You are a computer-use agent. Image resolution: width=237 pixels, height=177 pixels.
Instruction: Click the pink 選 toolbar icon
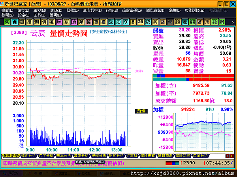point(59,22)
